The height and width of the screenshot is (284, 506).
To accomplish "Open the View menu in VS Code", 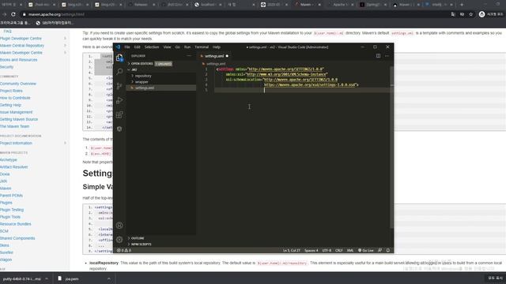I will [167, 47].
